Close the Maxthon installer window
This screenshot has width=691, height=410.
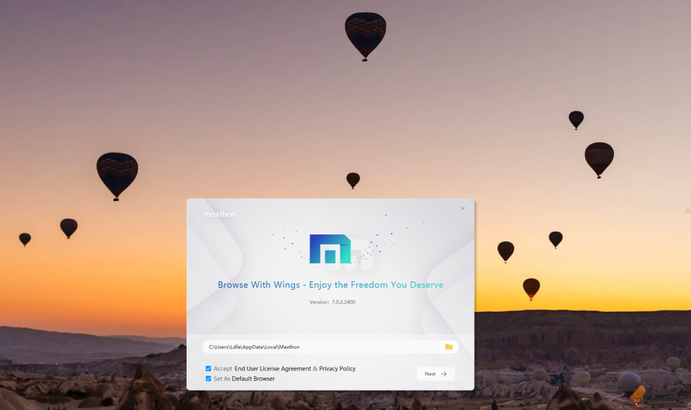[463, 208]
